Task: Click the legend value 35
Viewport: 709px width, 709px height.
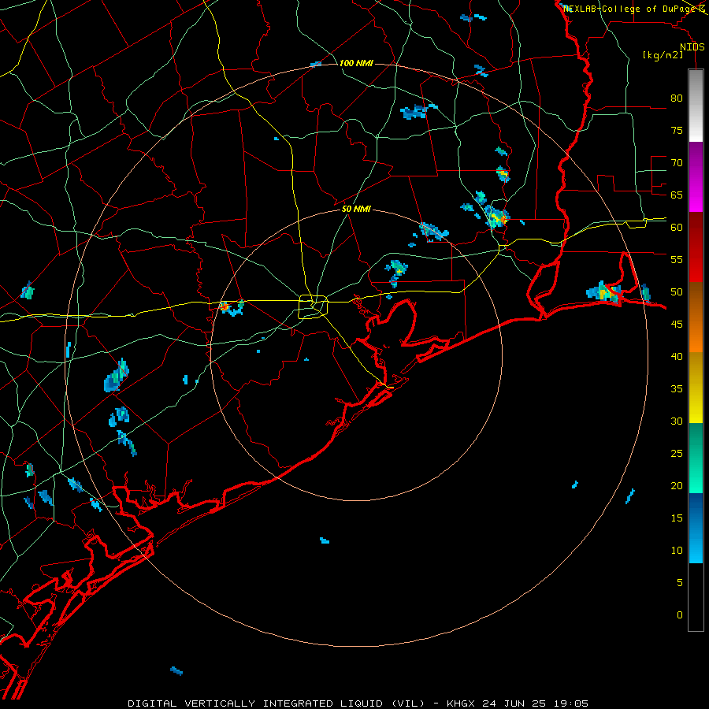Action: 677,388
